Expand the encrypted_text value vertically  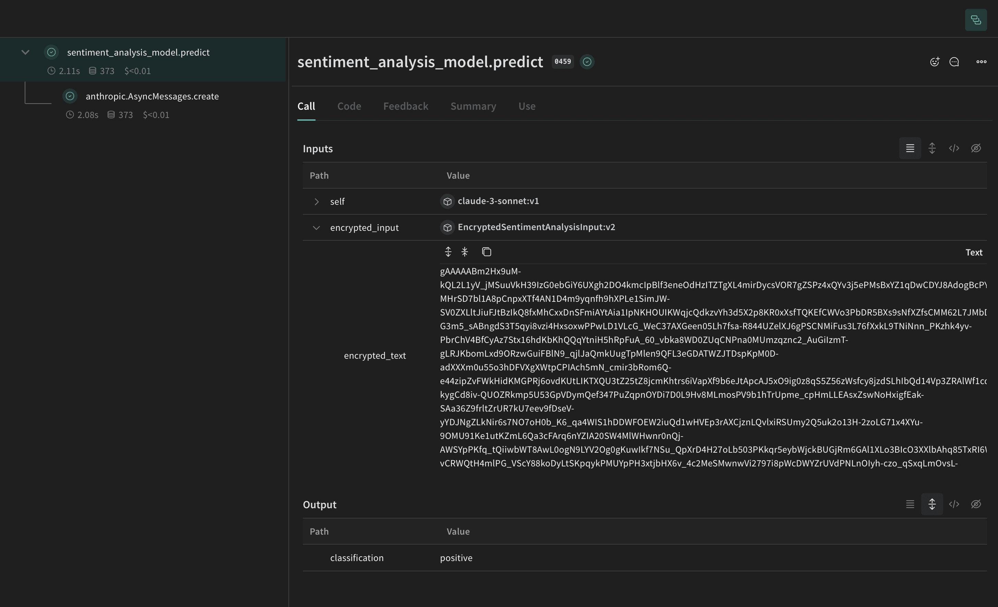(448, 252)
